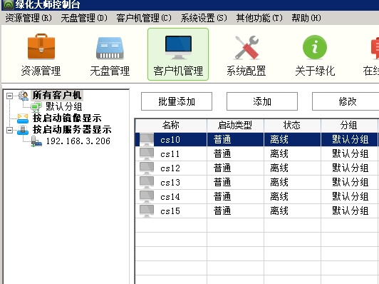Click the server icon beside 192.168.3.206
Screen dimensions: 379x284
(x=36, y=141)
